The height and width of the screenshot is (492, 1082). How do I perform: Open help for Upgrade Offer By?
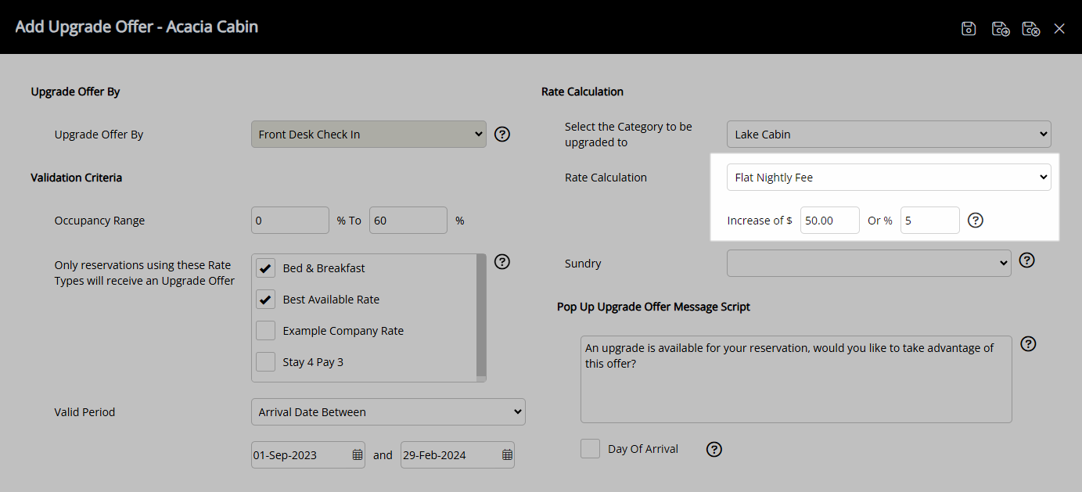click(503, 134)
